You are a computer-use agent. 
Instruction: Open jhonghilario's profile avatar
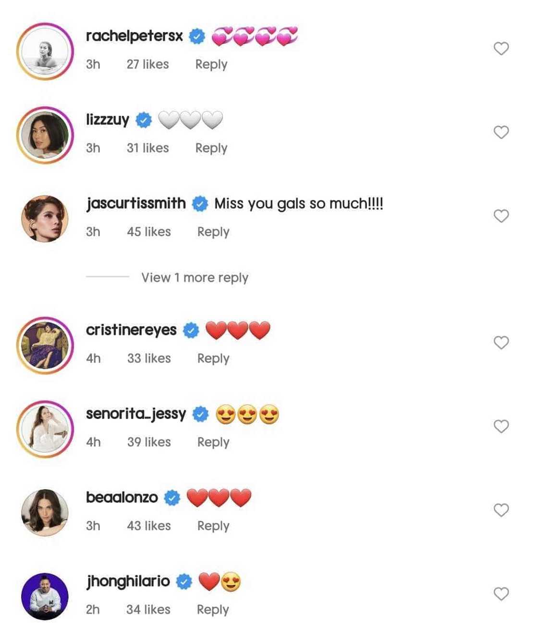pos(45,596)
